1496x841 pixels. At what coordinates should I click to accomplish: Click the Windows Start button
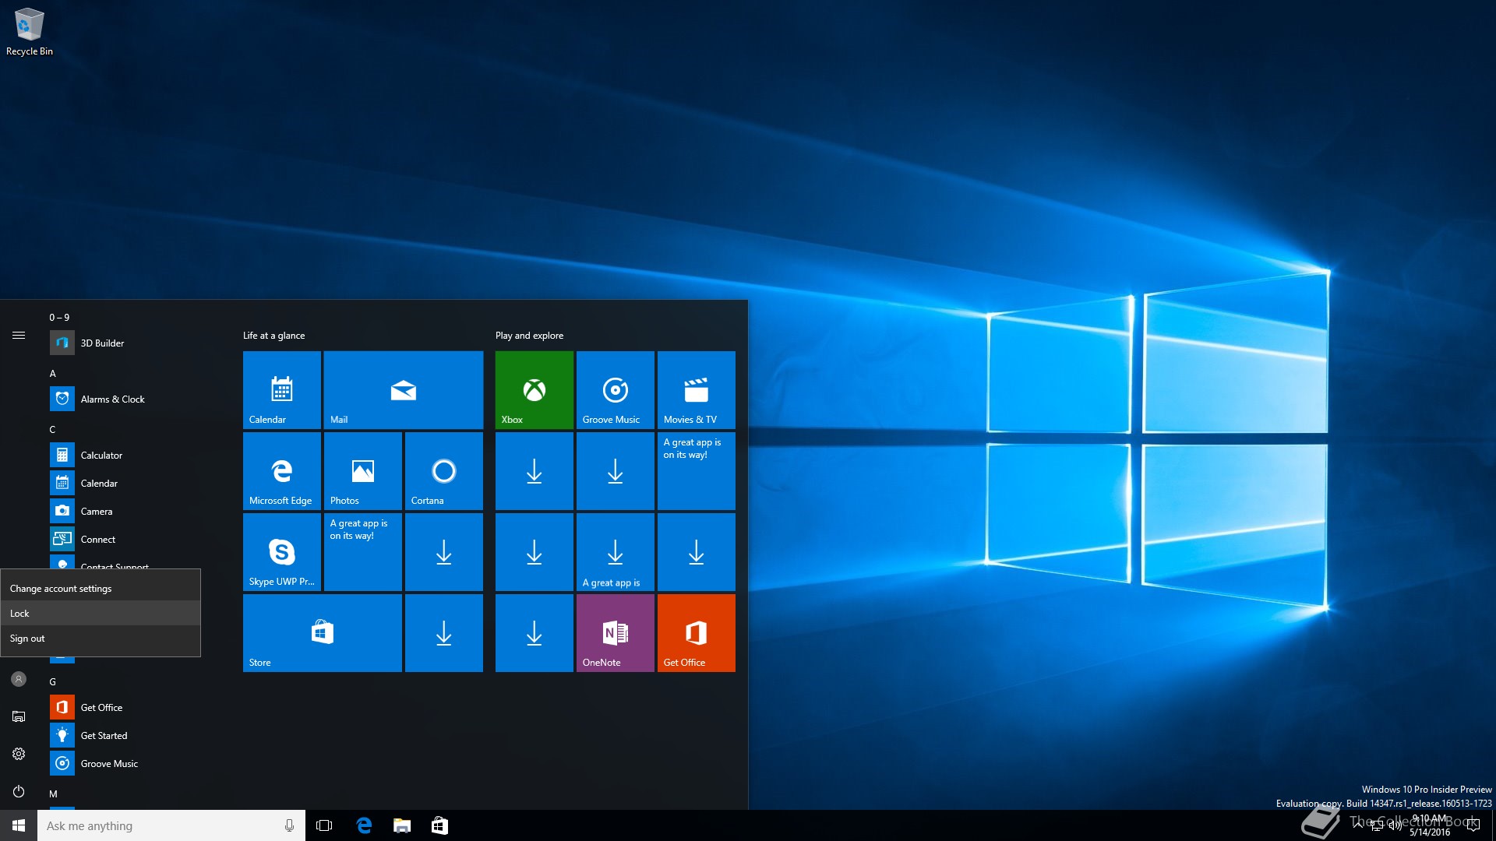click(19, 825)
